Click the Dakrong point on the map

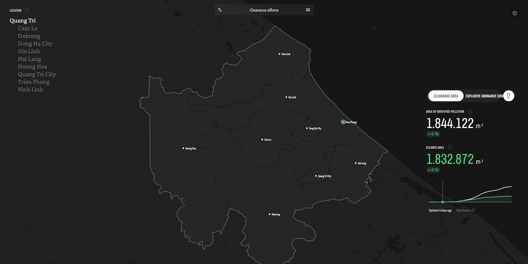[x=270, y=214]
